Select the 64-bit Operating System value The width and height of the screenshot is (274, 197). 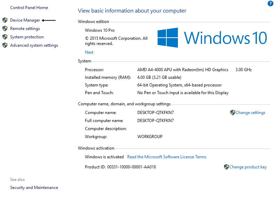coord(180,85)
